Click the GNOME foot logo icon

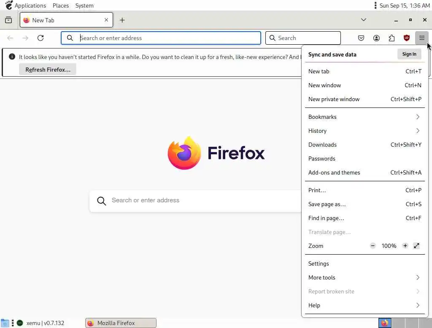9,5
